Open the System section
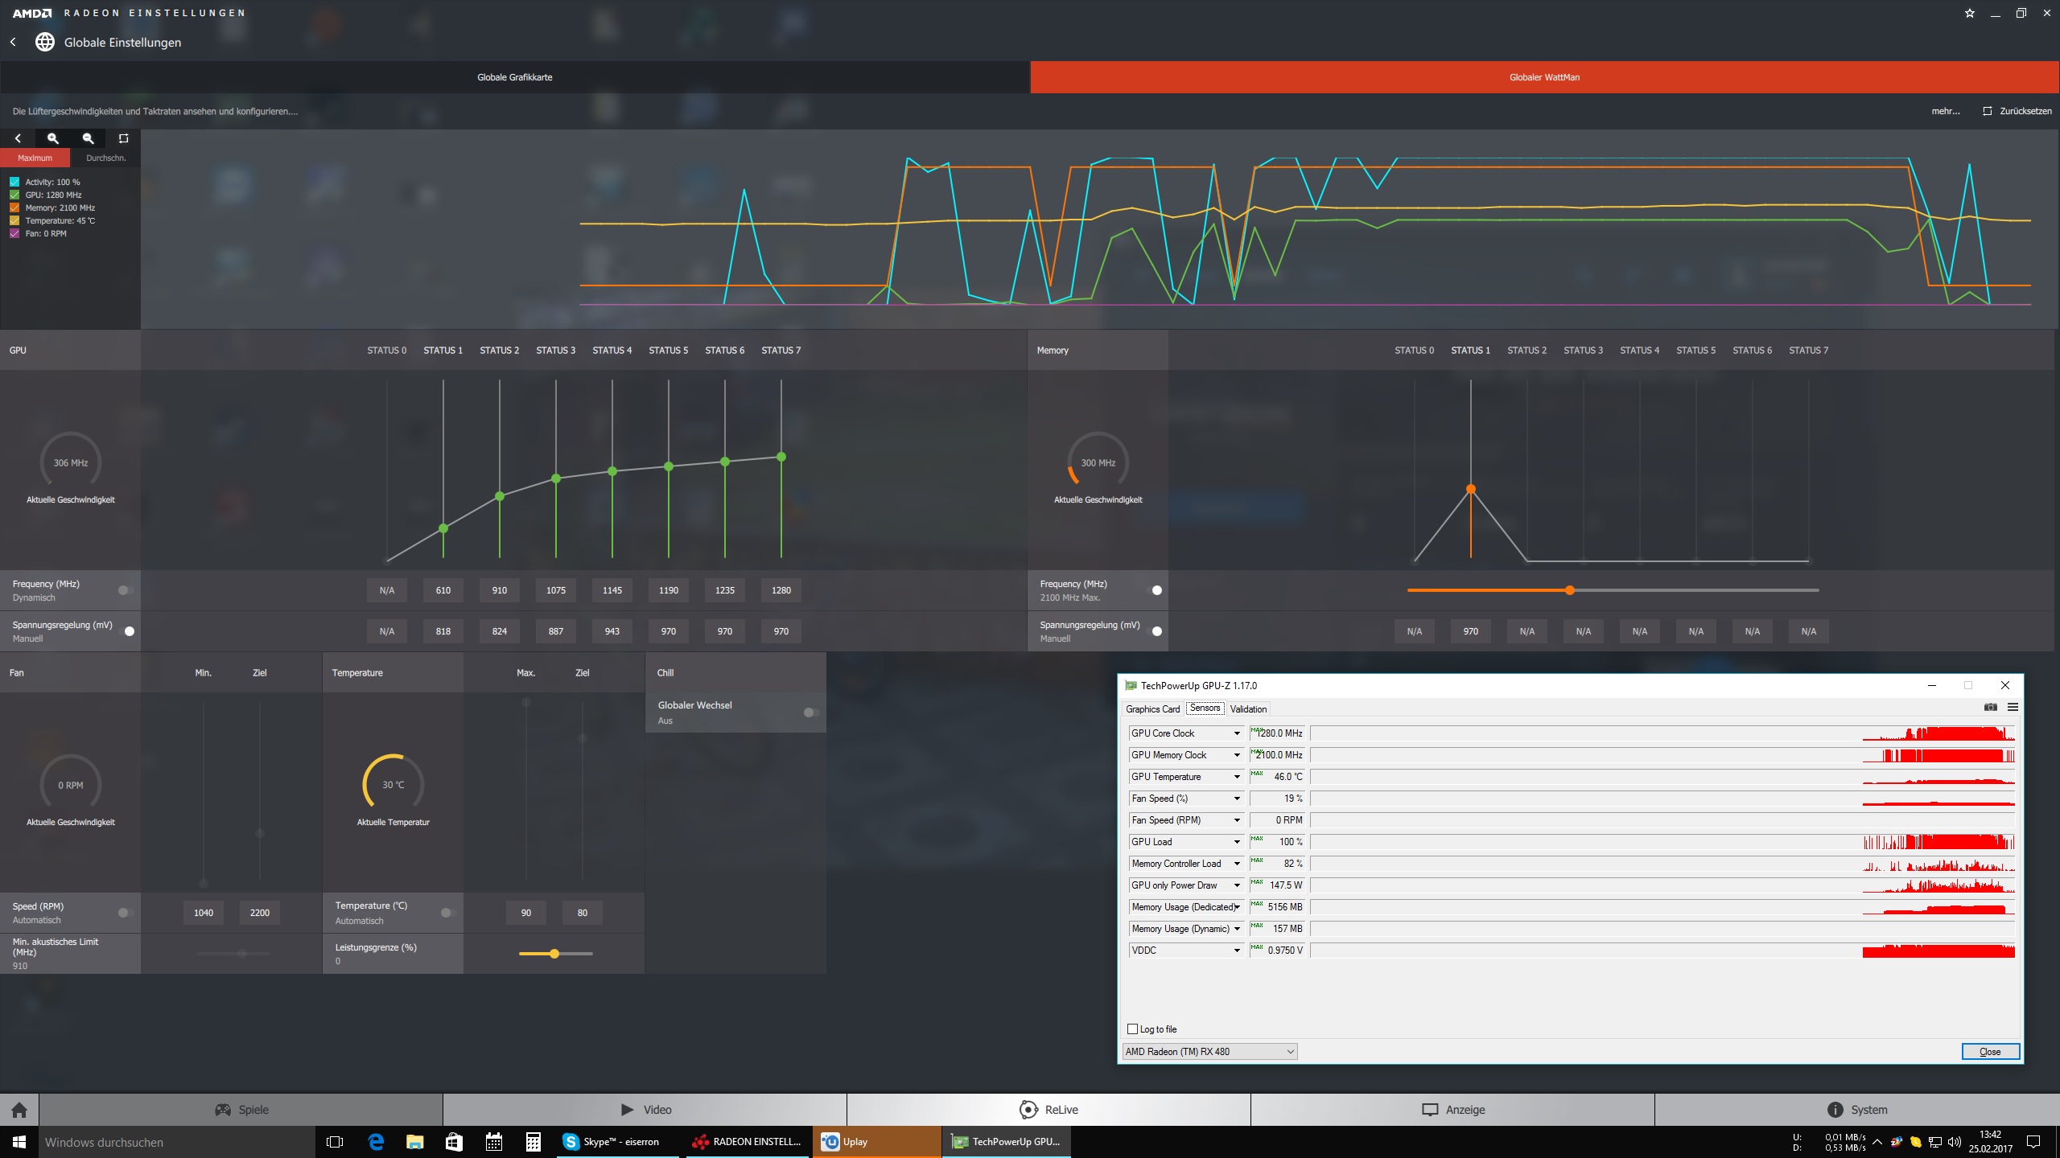The width and height of the screenshot is (2060, 1158). [x=1857, y=1110]
